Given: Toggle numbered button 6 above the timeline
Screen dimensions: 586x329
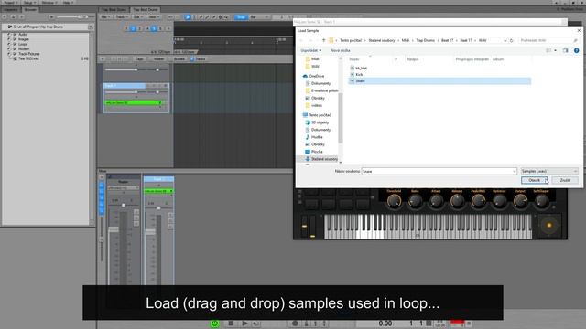Looking at the screenshot, I should point(160,28).
